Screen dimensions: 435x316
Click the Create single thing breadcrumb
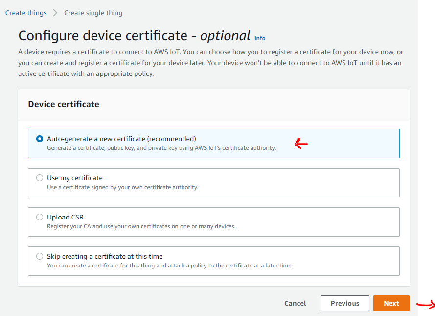(x=93, y=13)
